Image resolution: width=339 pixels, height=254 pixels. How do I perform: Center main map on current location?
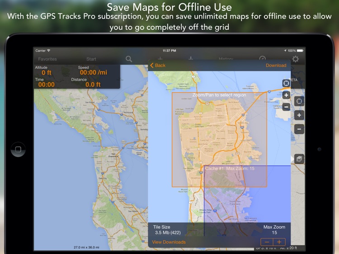299,101
